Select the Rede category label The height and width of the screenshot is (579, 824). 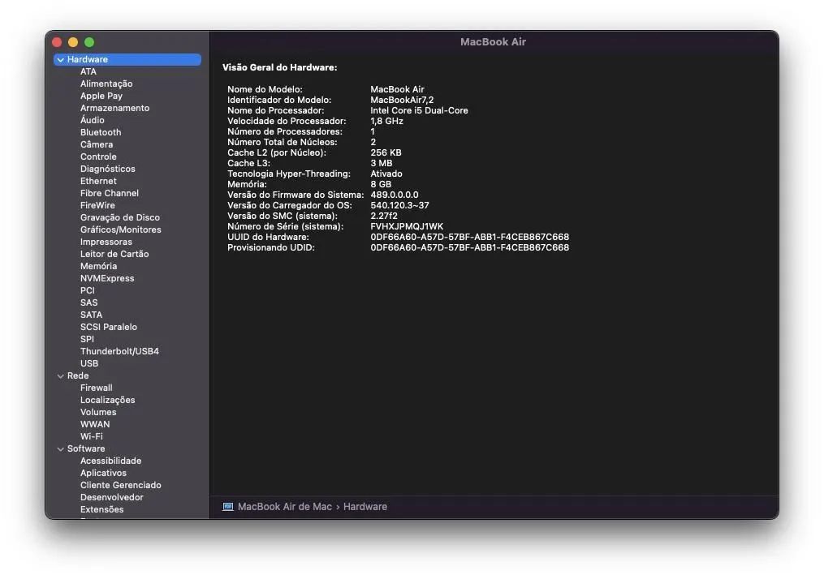(78, 375)
